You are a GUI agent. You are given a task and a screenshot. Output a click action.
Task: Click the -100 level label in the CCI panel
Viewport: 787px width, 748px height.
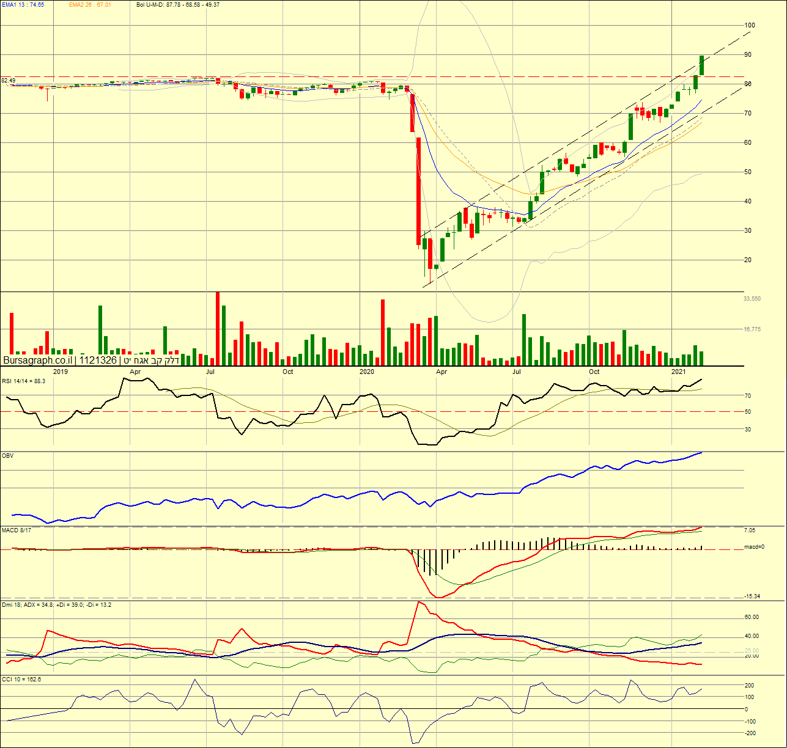click(750, 722)
